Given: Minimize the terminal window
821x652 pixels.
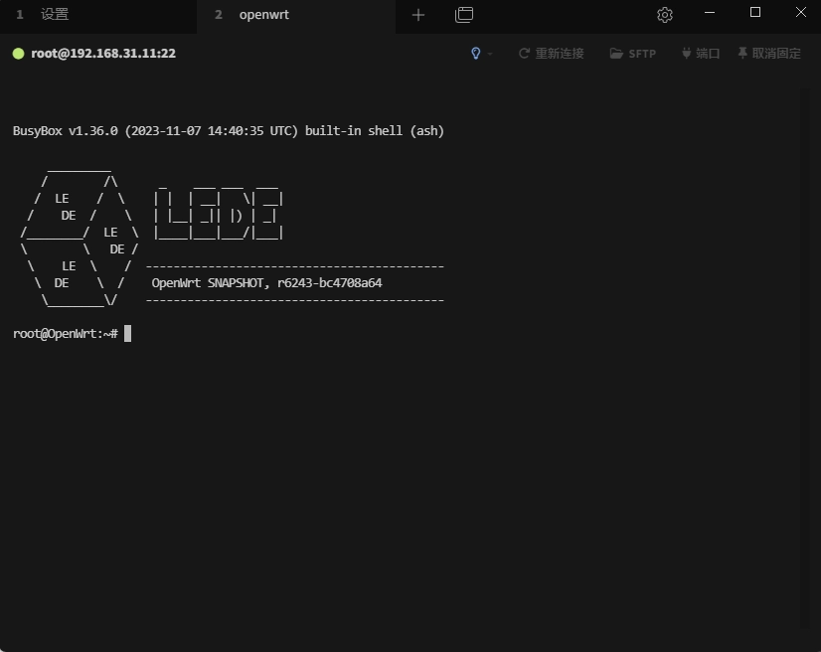Looking at the screenshot, I should [710, 13].
